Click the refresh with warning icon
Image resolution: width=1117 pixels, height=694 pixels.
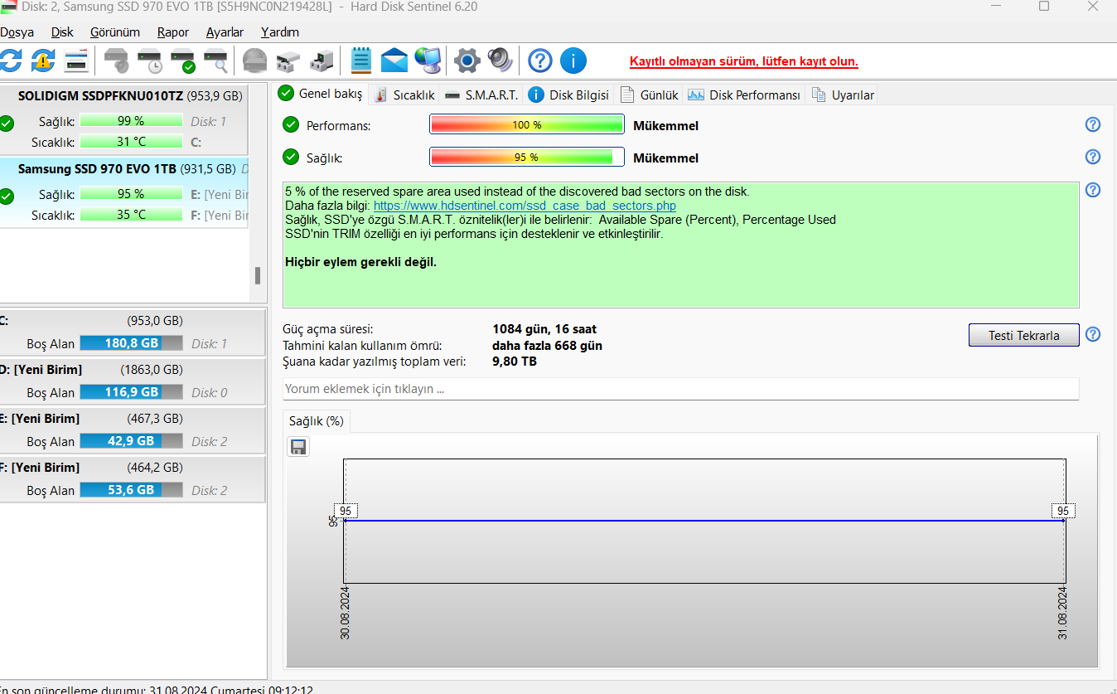coord(43,61)
